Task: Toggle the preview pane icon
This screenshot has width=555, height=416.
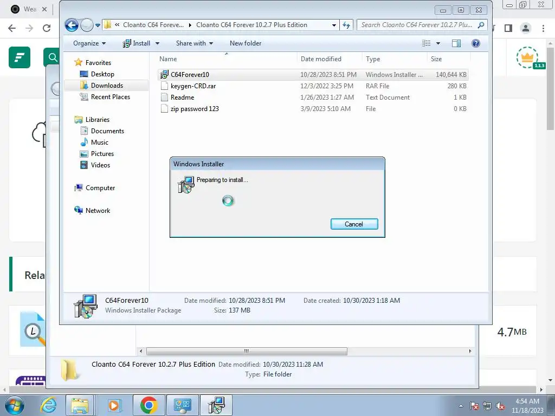Action: point(456,43)
